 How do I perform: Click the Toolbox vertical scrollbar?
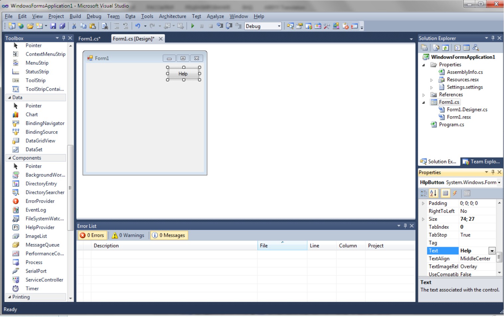tap(70, 188)
